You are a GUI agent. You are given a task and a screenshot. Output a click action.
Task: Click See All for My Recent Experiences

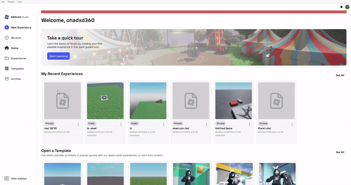340,75
